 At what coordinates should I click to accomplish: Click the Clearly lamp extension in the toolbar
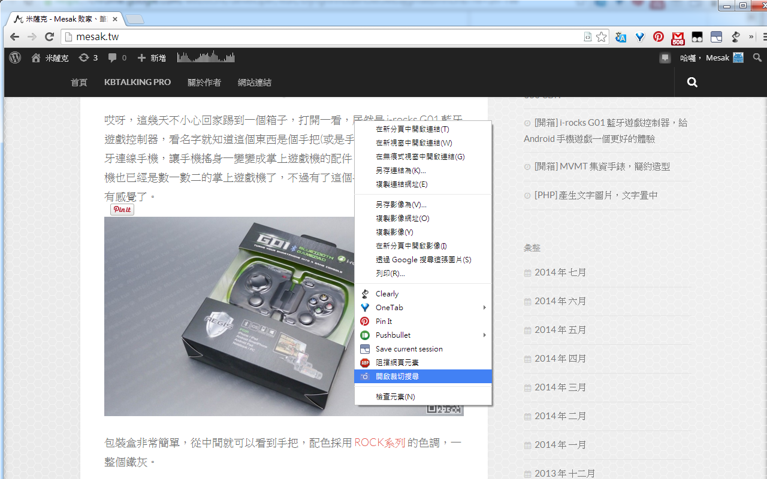coord(735,37)
